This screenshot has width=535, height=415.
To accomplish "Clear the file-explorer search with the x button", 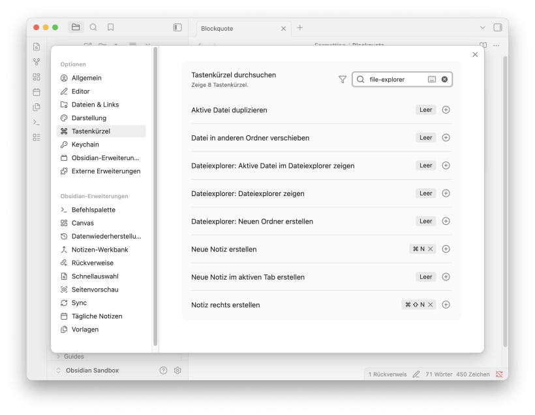I will [444, 79].
